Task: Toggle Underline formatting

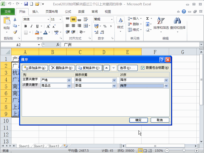Action: pyautogui.click(x=37, y=26)
